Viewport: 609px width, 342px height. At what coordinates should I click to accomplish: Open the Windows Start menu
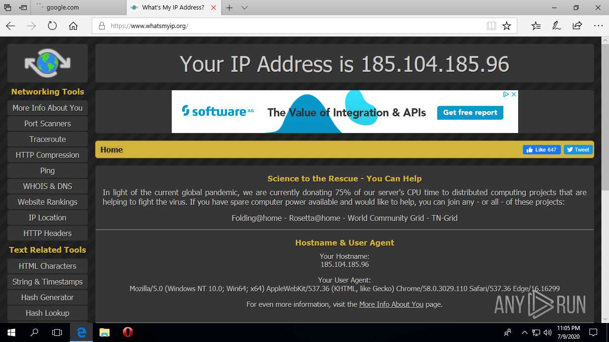tap(11, 332)
